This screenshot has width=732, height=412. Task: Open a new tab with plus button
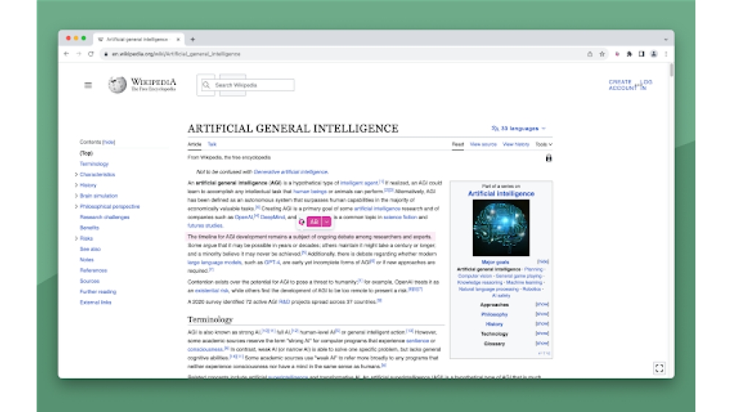(193, 40)
